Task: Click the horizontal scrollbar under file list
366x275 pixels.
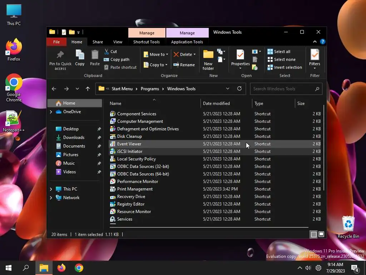Action: coord(209,227)
